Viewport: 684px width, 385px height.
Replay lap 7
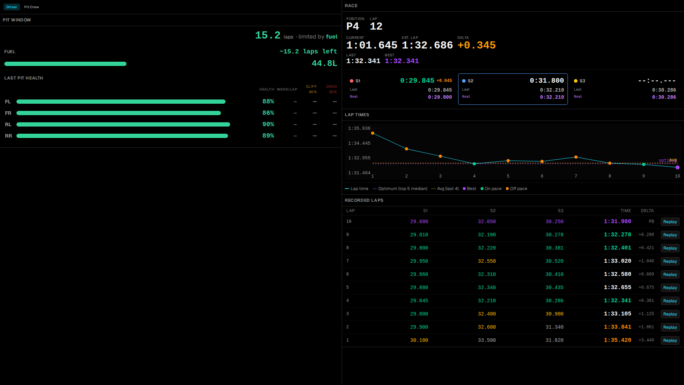pos(670,261)
